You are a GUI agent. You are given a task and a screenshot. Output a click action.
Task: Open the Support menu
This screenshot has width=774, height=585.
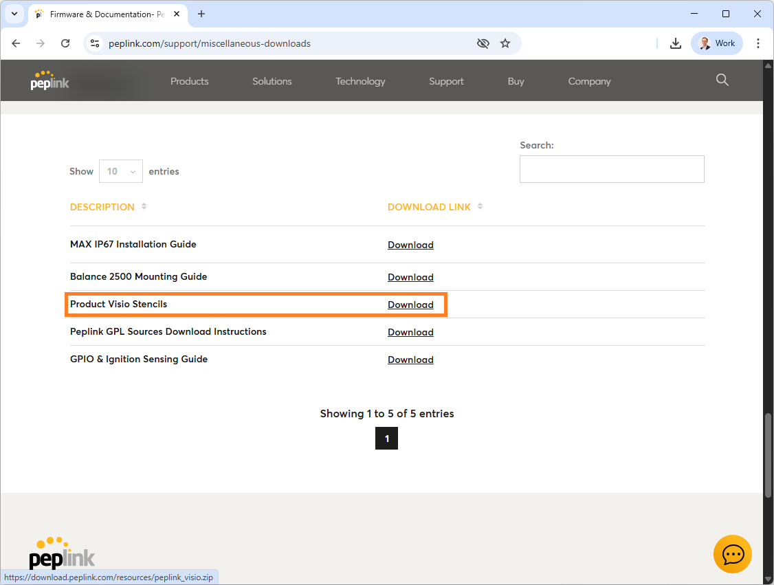446,81
